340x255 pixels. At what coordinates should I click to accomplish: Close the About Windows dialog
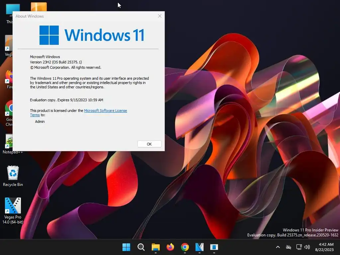point(160,16)
